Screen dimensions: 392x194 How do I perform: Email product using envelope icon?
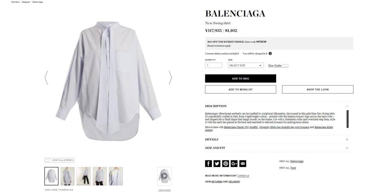click(x=243, y=164)
